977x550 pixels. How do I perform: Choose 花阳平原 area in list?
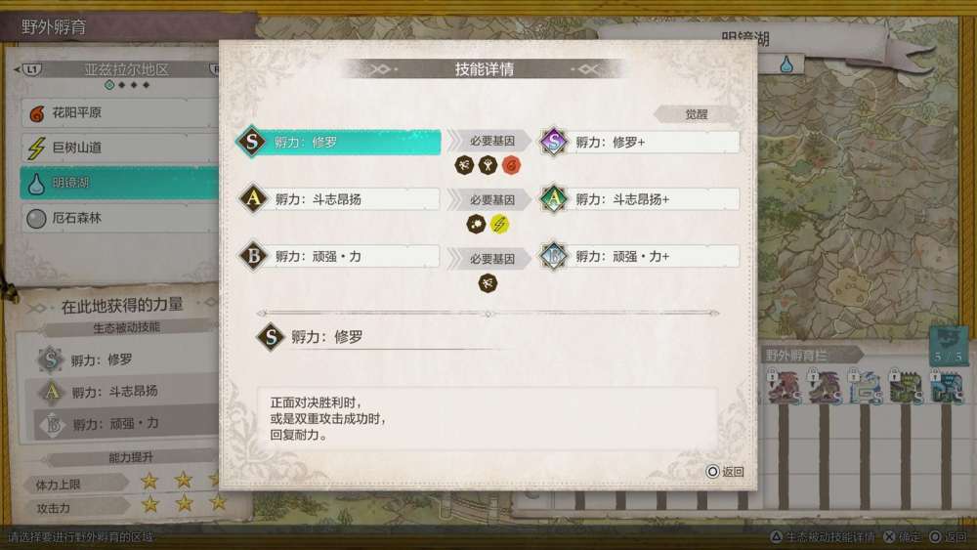(x=118, y=112)
